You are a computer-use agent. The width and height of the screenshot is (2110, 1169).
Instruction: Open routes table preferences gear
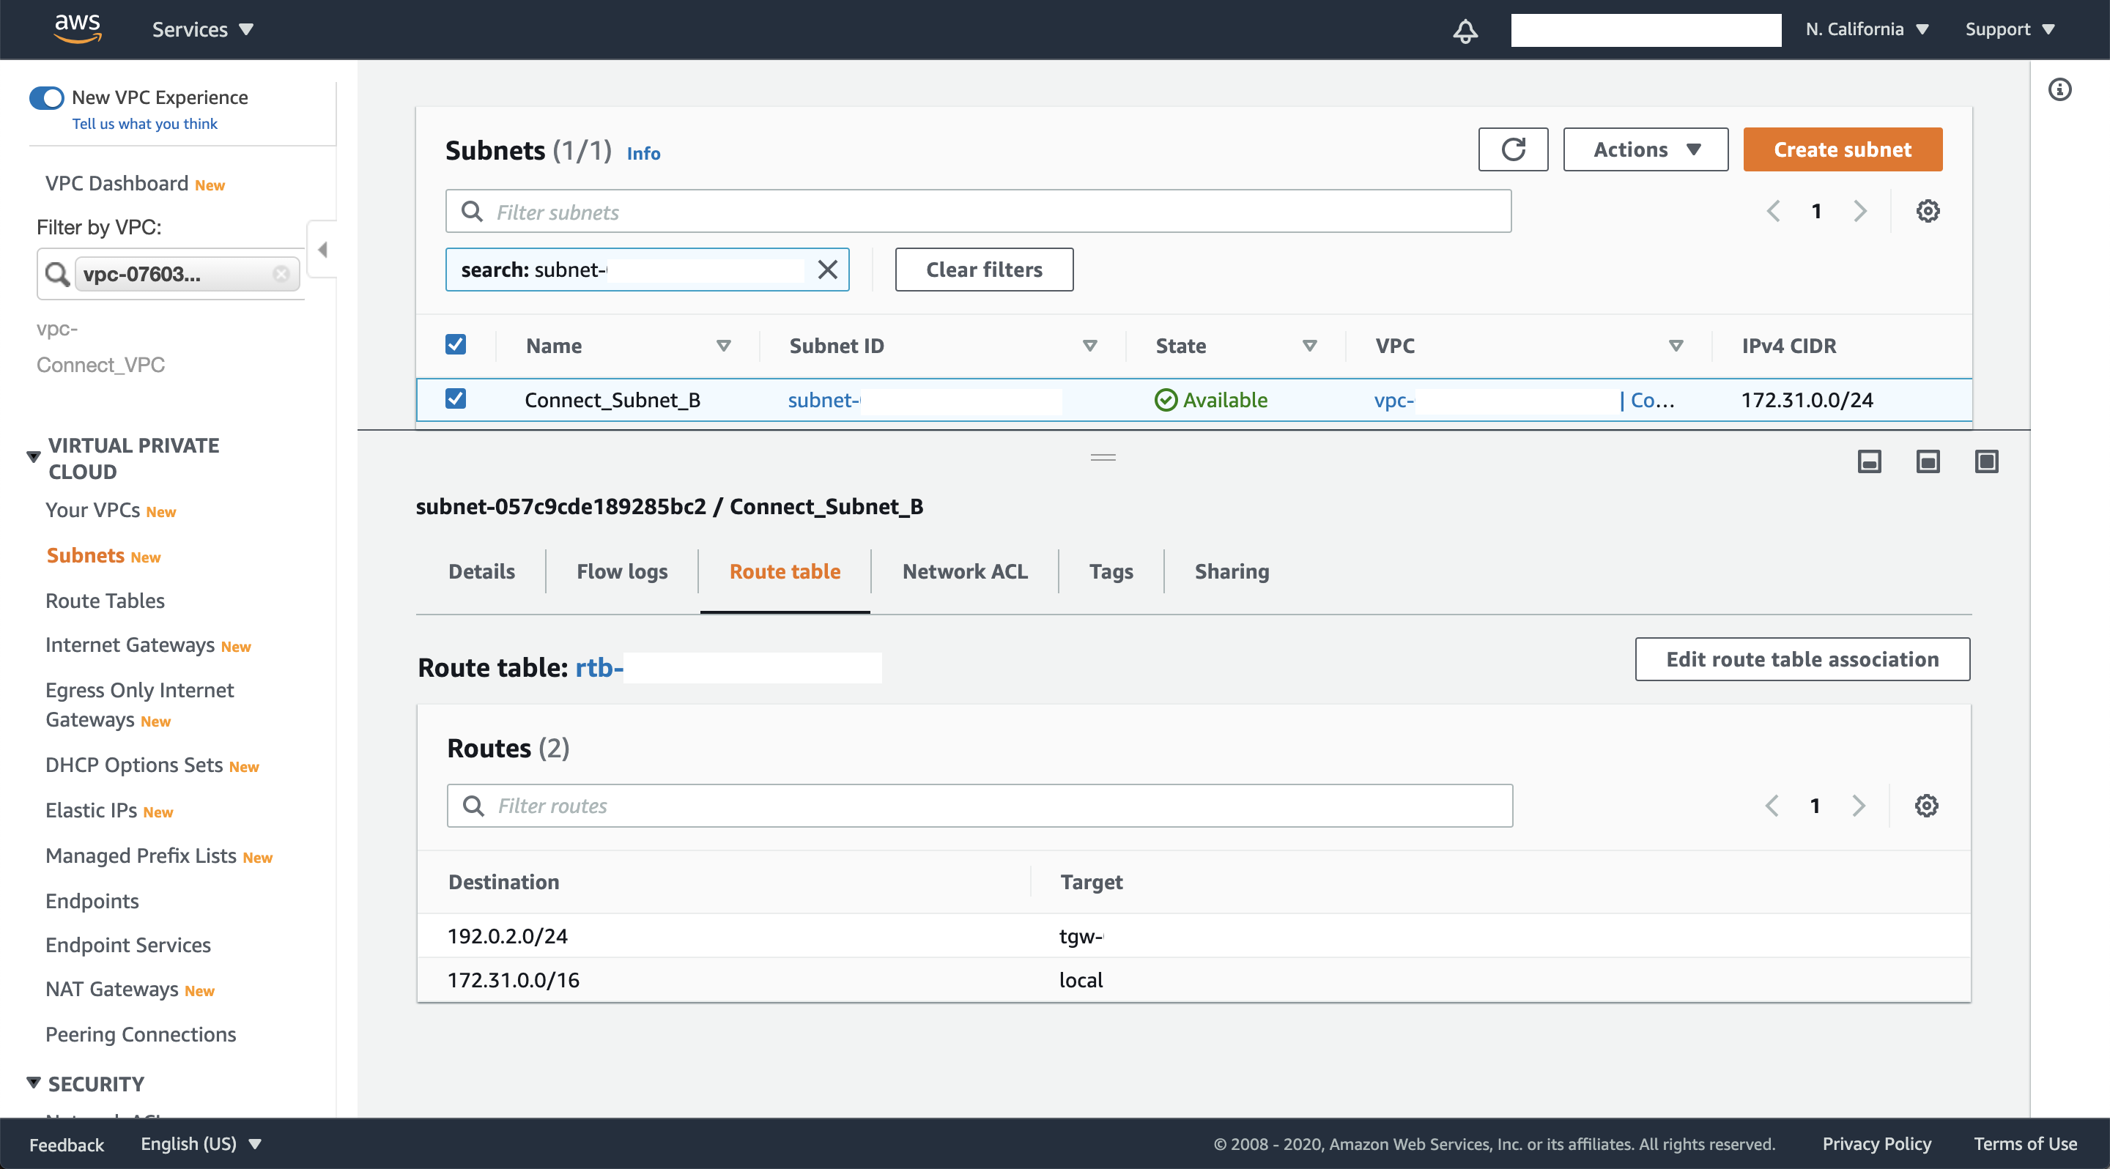pos(1925,806)
